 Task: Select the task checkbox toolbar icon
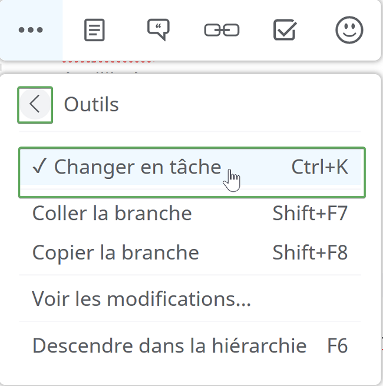click(x=285, y=30)
